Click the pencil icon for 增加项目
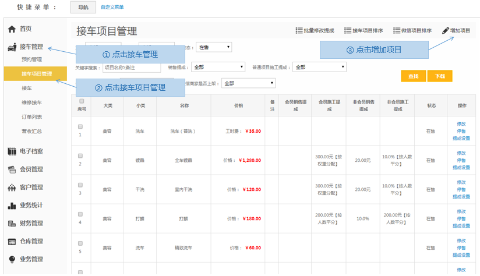Viewport: 480px width, 276px height. click(x=446, y=30)
